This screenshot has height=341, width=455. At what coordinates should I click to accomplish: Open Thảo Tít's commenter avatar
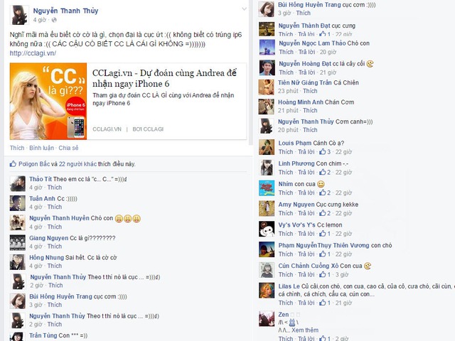point(18,183)
